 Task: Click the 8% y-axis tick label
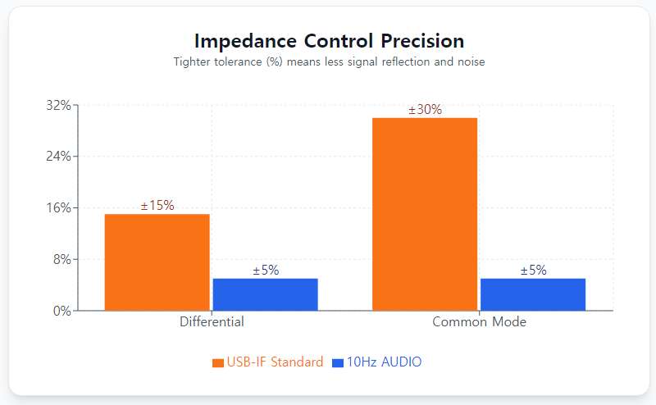[62, 259]
